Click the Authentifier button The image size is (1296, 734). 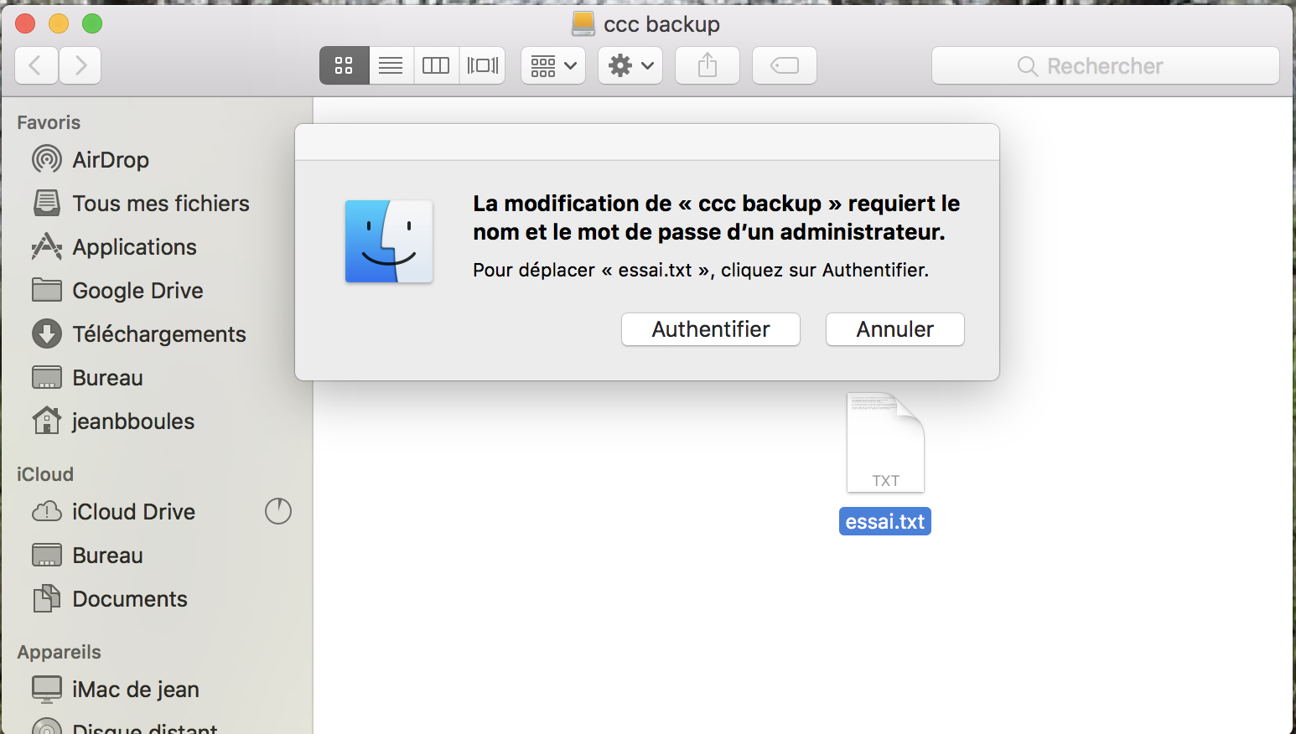coord(710,329)
